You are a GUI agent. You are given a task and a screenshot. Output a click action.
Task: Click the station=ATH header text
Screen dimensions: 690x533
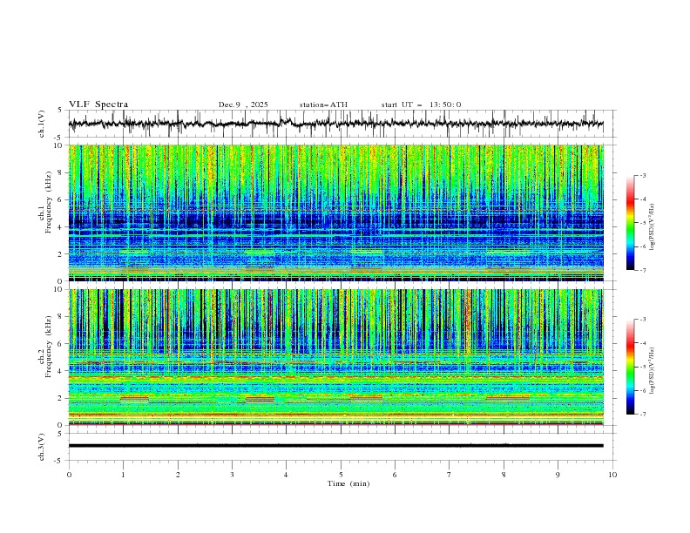coord(323,105)
